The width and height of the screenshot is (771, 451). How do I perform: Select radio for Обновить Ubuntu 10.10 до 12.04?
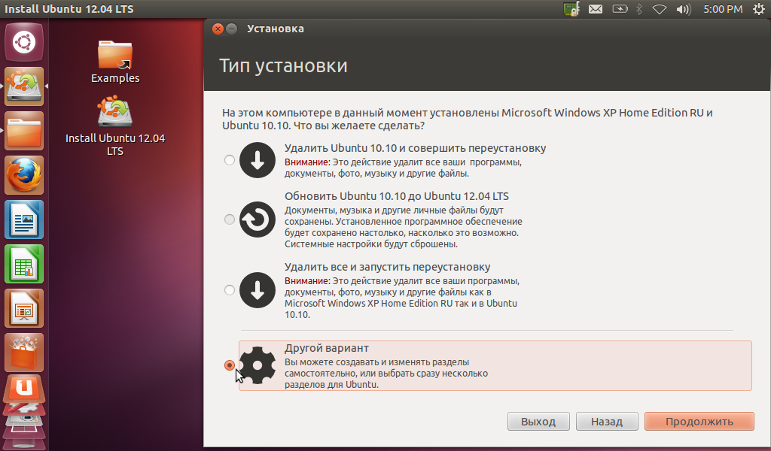[x=230, y=219]
